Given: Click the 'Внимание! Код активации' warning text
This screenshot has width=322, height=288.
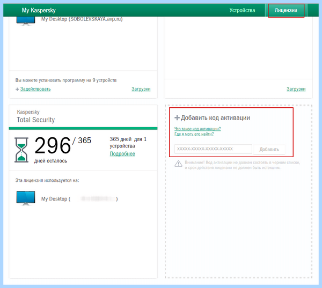Looking at the screenshot, I should point(243,165).
